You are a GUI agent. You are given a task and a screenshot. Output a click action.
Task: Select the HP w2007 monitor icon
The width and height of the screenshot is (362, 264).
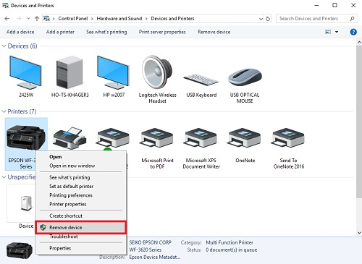[x=114, y=72]
